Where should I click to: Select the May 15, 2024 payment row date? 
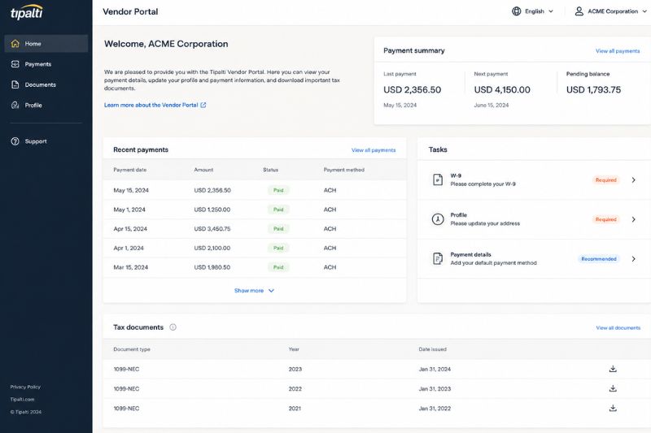(131, 190)
